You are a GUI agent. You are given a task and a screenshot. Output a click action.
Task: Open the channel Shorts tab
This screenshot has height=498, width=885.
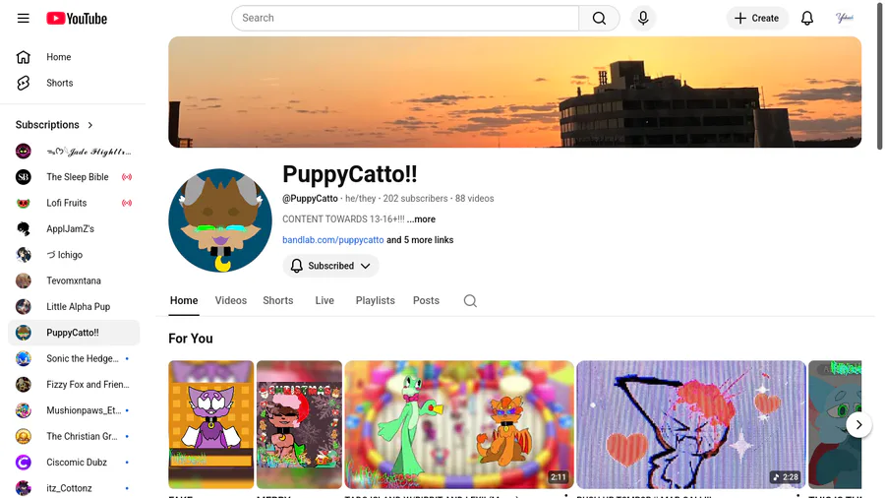(277, 301)
